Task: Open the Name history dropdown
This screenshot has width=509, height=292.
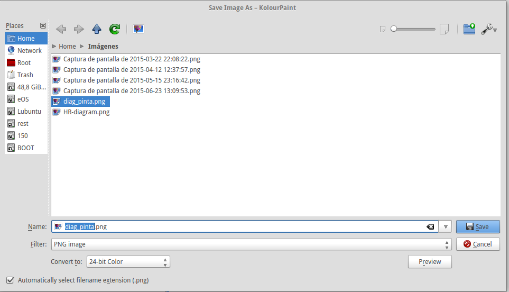Action: [446, 227]
